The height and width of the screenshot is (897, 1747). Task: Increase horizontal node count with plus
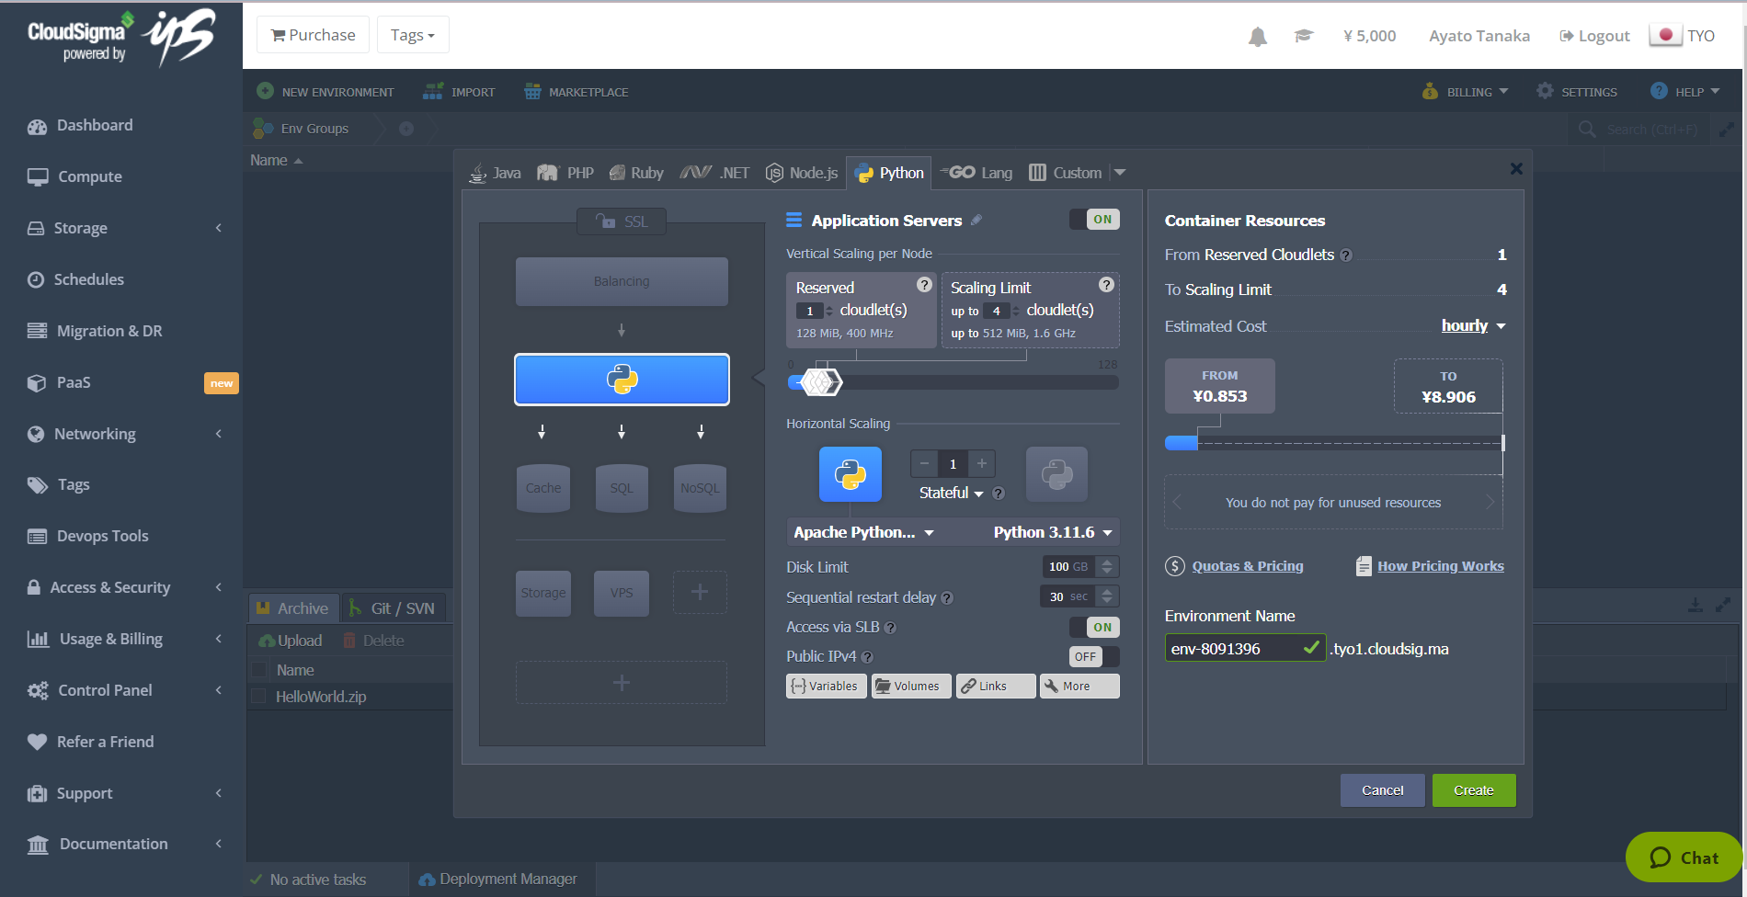click(x=982, y=464)
